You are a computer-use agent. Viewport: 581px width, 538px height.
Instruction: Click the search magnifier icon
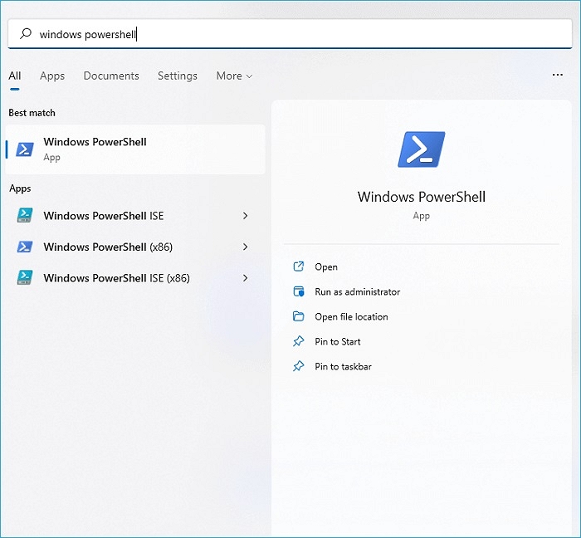coord(26,34)
